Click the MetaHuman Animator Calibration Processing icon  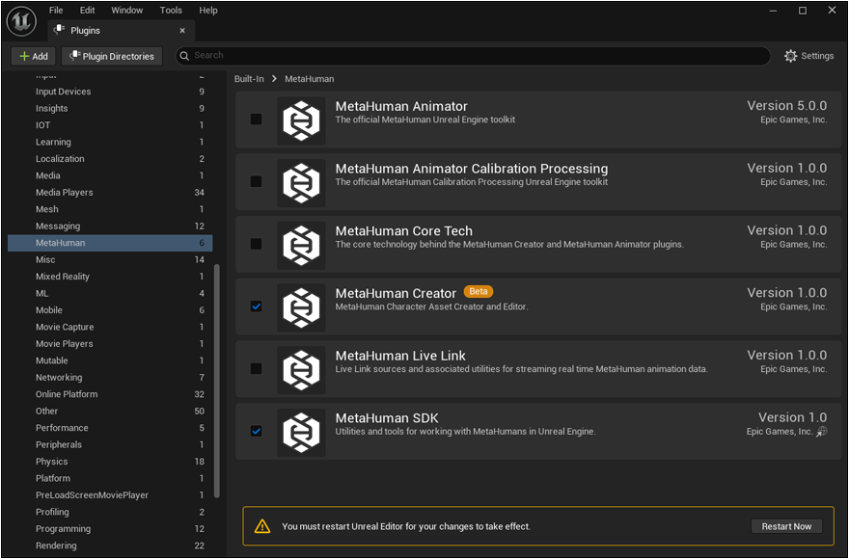point(302,183)
